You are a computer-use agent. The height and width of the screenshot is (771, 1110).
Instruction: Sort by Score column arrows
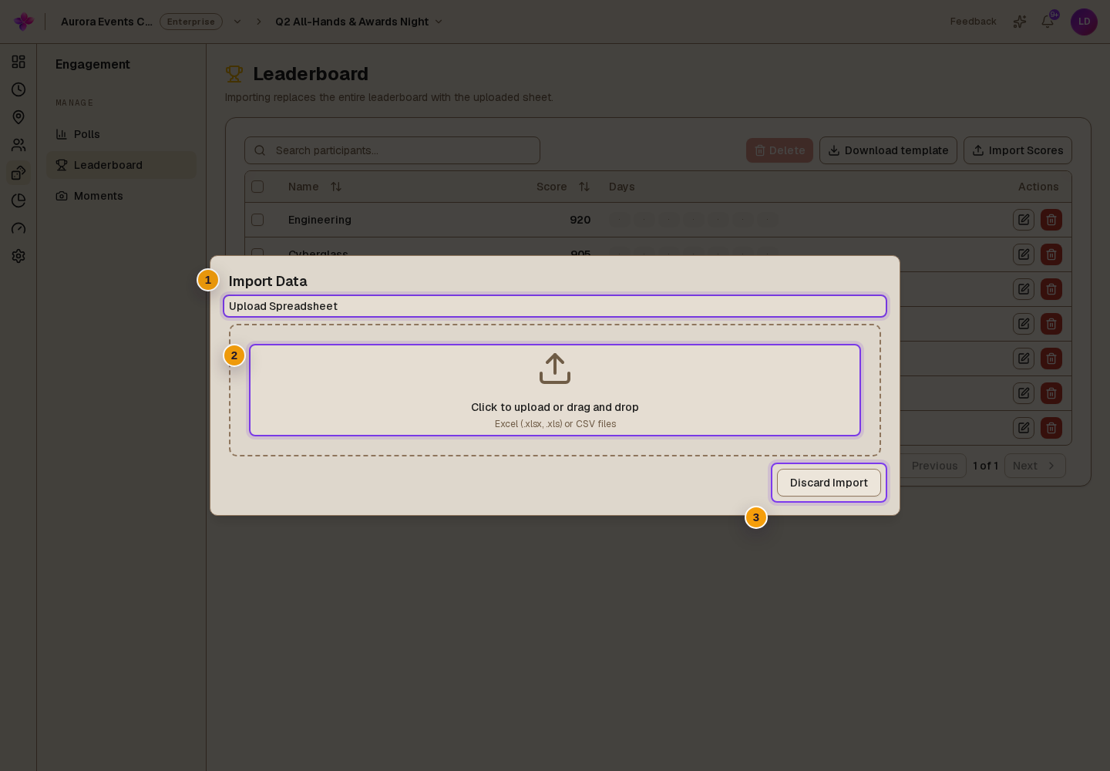(x=584, y=187)
